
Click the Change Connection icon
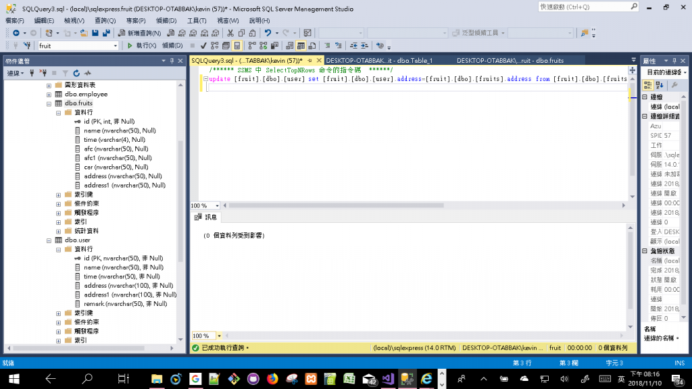click(27, 45)
